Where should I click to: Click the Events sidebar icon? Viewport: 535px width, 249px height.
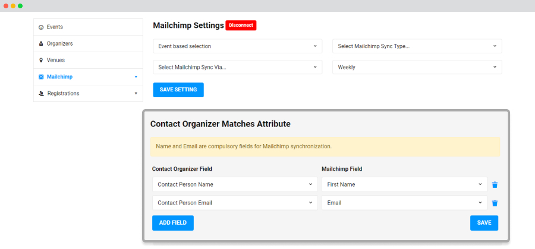[41, 27]
